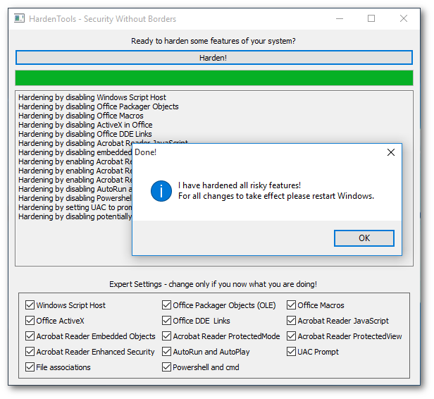Screen dimensions: 434x399
Task: Maximize the HardenTools window
Action: pos(371,18)
